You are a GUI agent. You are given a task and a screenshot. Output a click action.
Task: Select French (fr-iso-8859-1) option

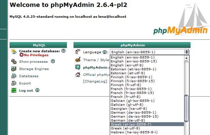[x=147, y=89]
